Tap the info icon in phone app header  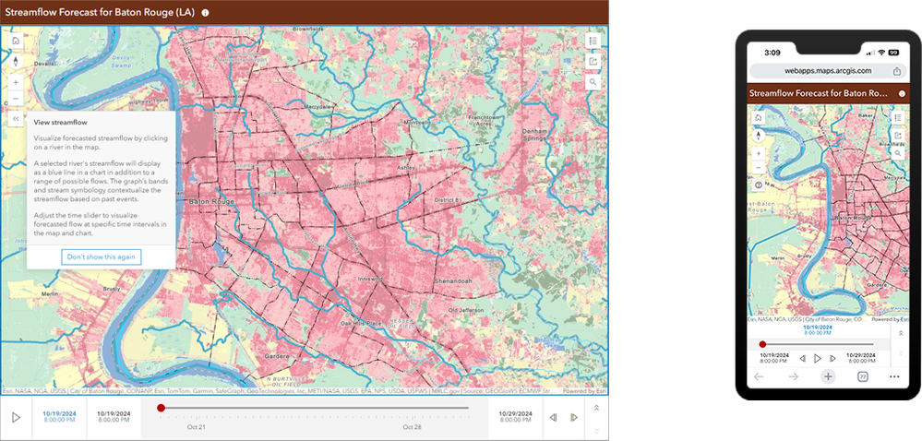coord(902,93)
